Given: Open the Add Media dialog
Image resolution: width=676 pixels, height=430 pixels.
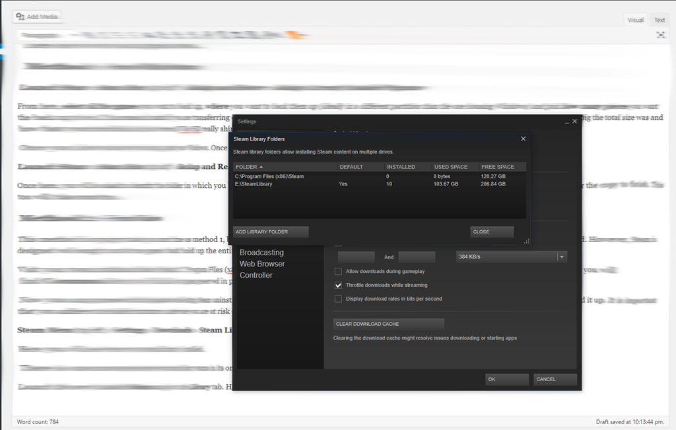Looking at the screenshot, I should click(x=36, y=16).
